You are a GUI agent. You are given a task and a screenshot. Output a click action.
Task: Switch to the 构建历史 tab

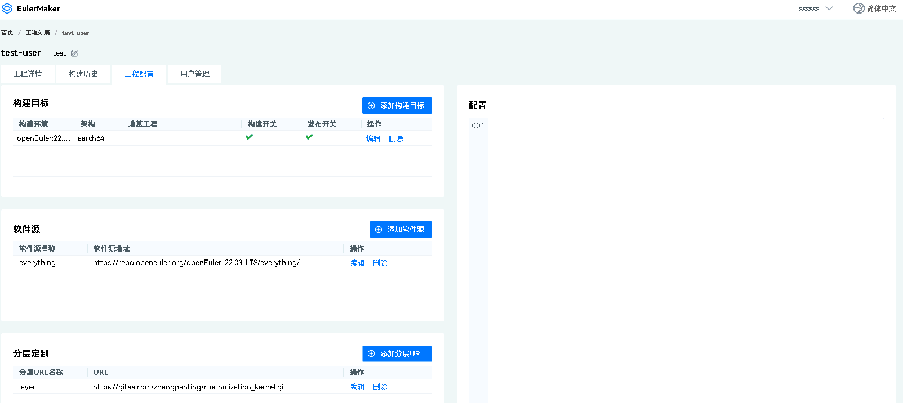point(83,74)
